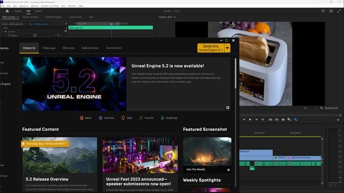The image size is (344, 193).
Task: Click the Program Monitor timecode 00:00:01:01
Action: pos(332,108)
